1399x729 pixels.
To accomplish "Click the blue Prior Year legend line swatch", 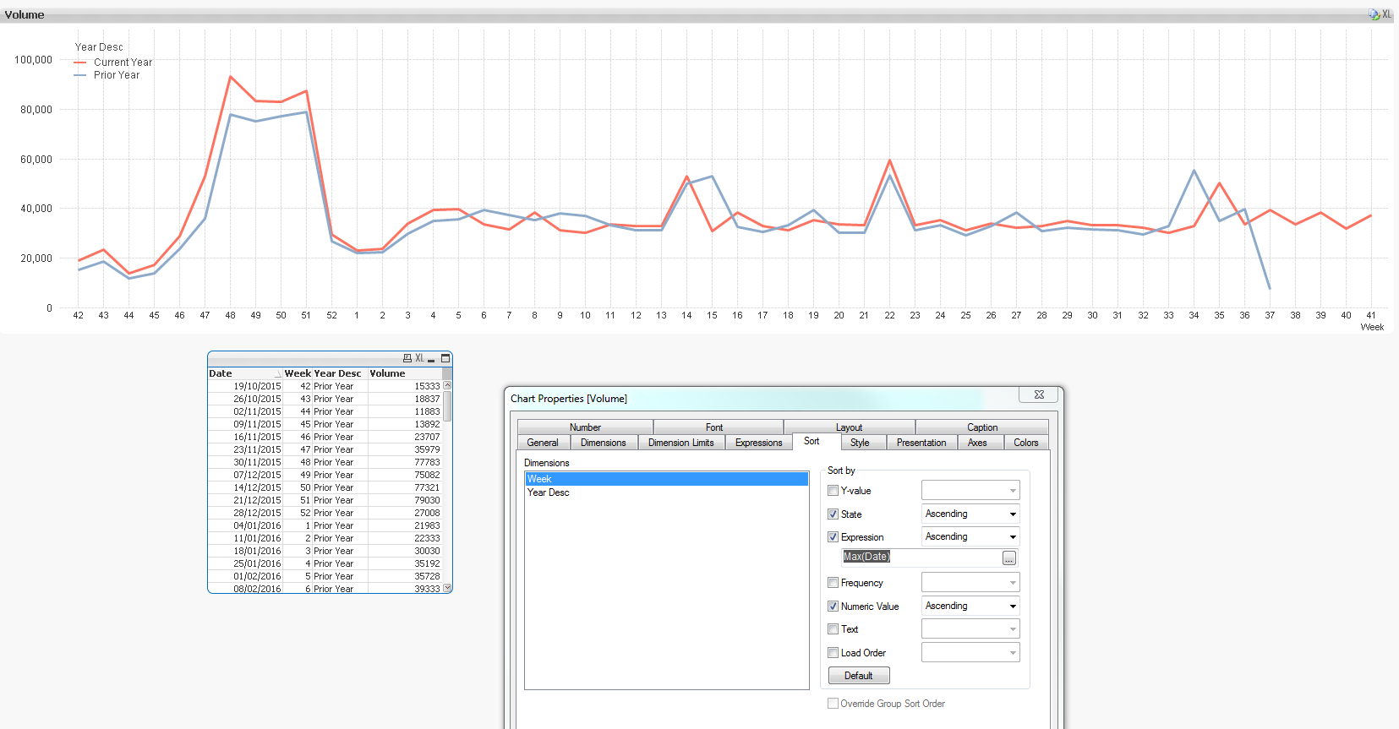I will [x=80, y=75].
